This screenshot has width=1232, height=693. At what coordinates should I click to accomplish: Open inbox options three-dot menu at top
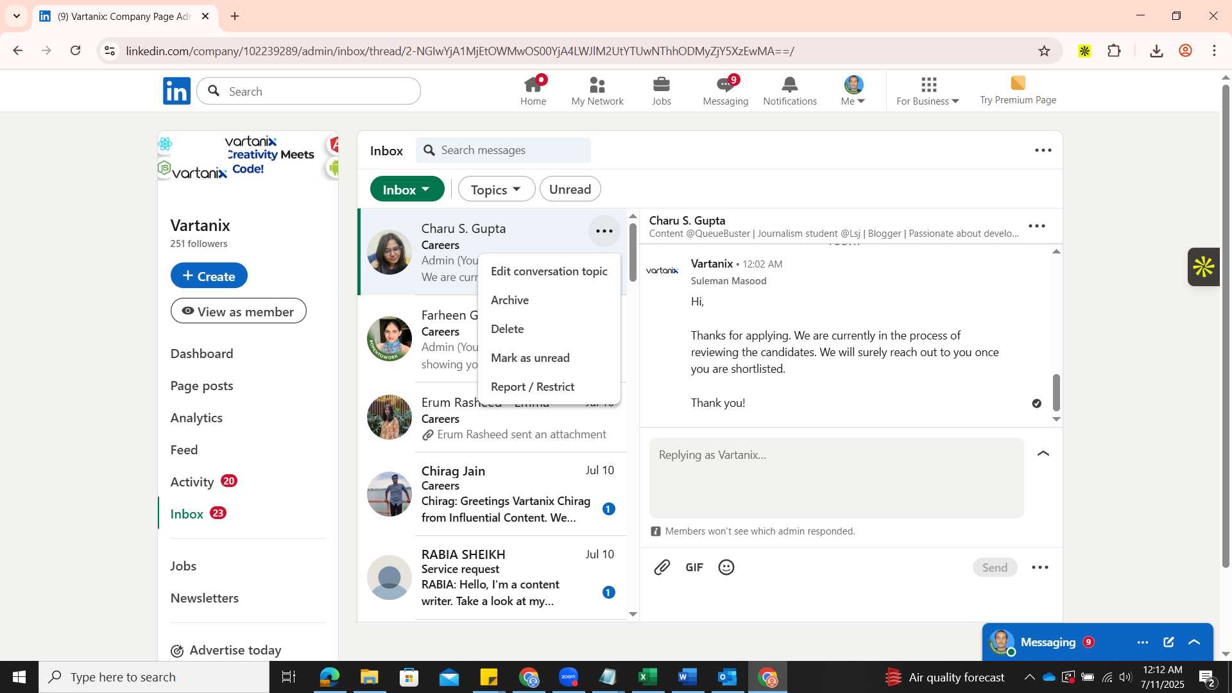[1043, 150]
